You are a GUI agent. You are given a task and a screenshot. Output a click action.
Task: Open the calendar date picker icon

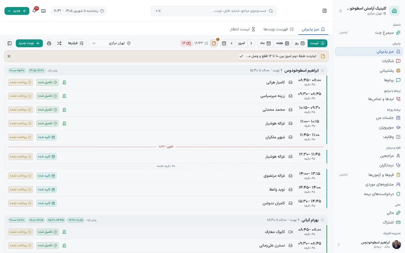(x=224, y=43)
